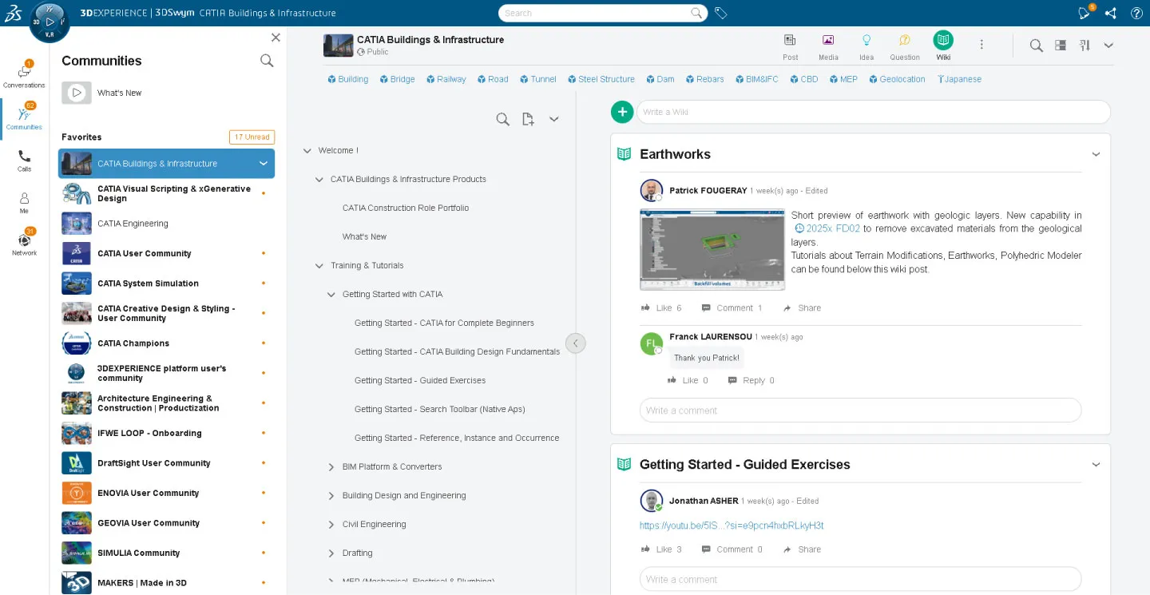Viewport: 1150px width, 595px height.
Task: Reply to Franck LAURENSOU's comment
Action: coord(751,381)
